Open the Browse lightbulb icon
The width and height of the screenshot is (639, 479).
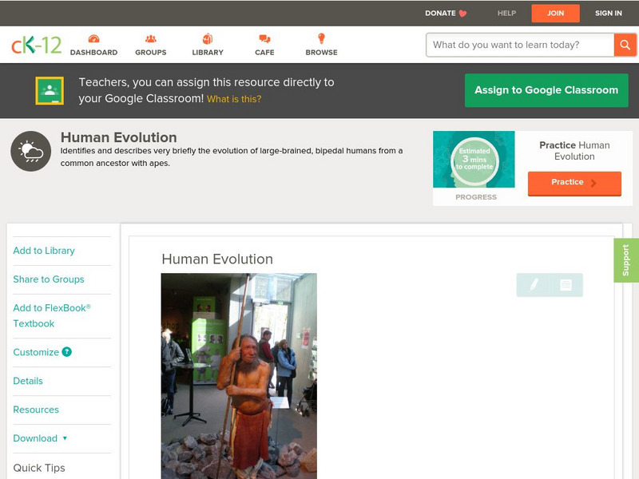click(x=321, y=40)
